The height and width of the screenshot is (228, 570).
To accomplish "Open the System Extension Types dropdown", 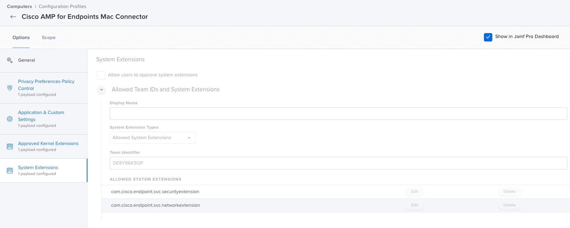I will (153, 138).
